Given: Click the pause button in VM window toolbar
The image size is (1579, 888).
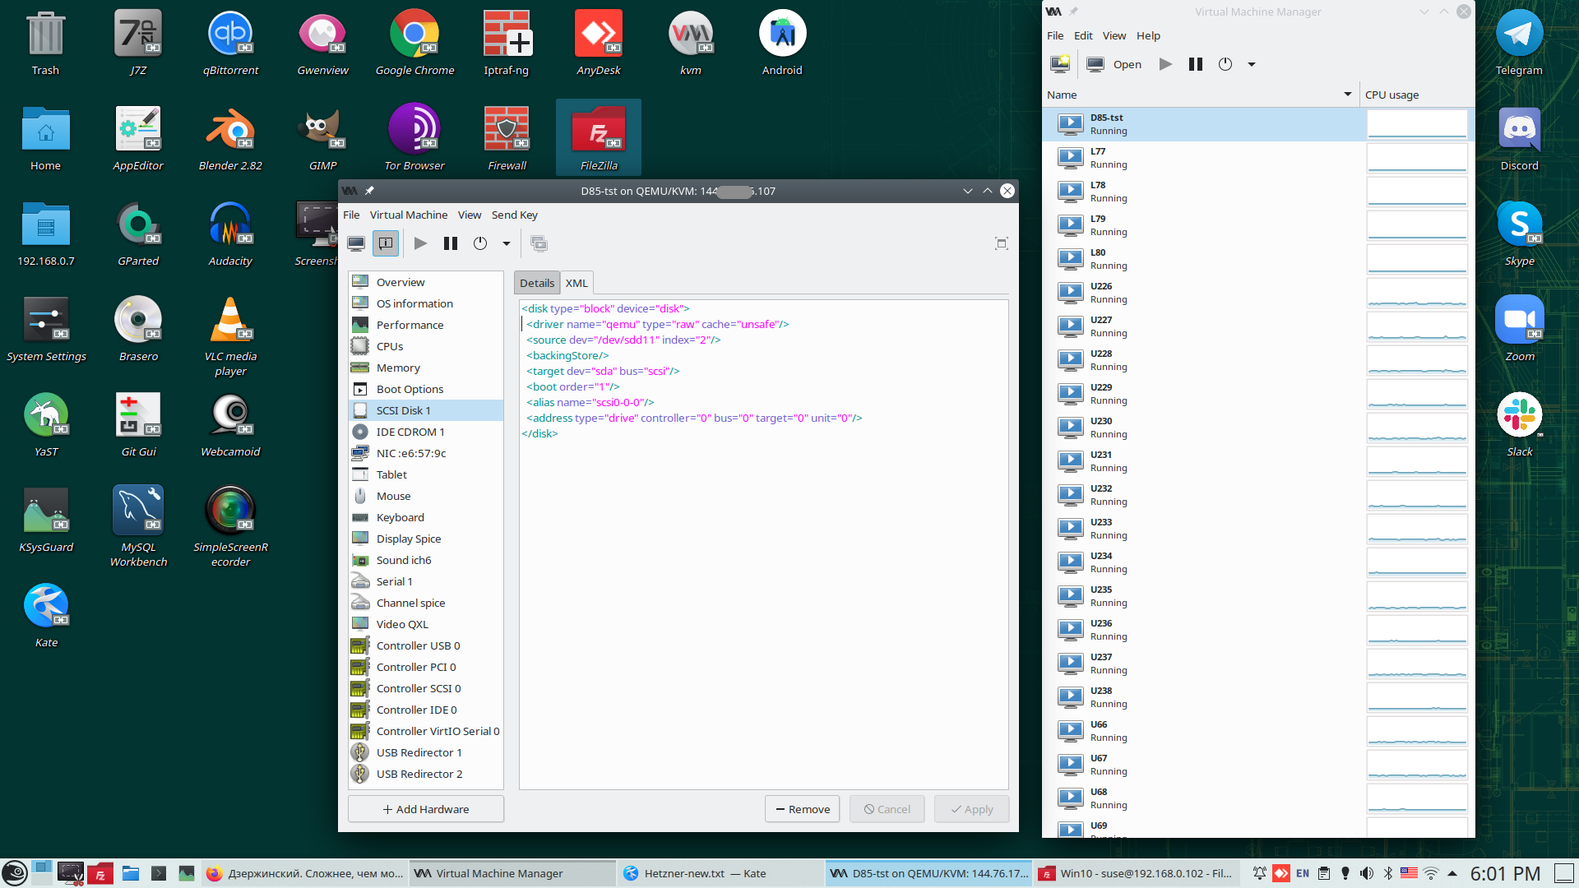Looking at the screenshot, I should point(451,243).
